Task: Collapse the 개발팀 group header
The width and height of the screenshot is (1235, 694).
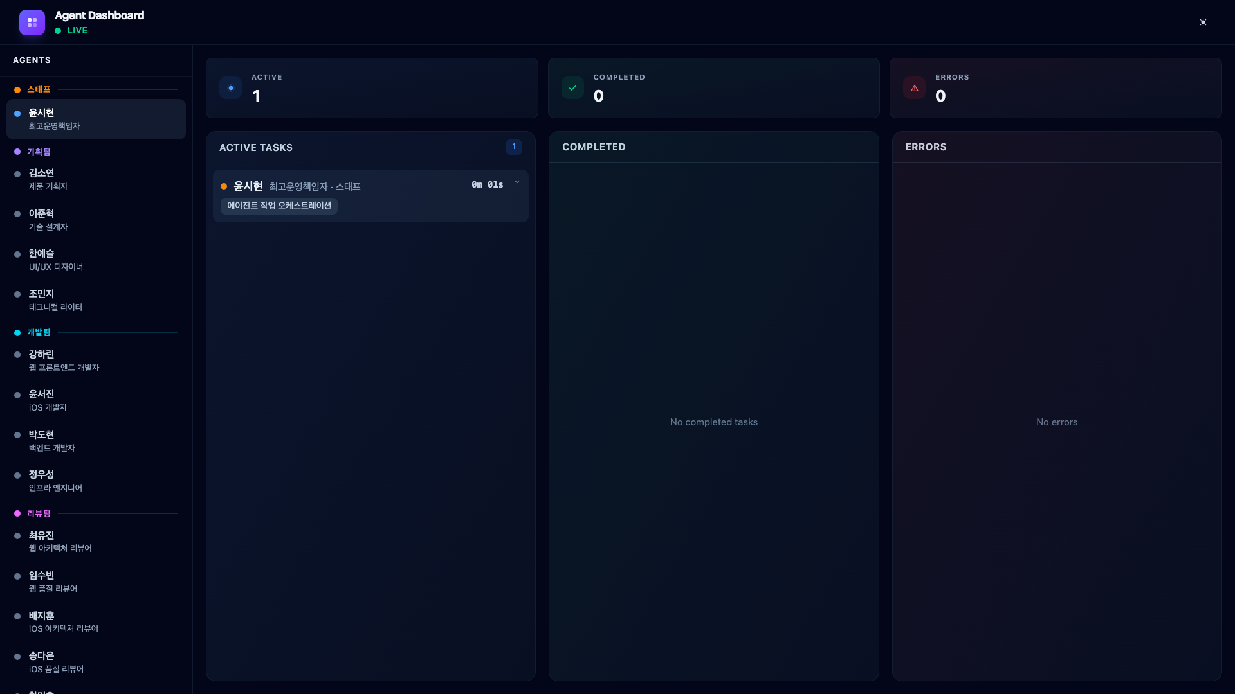Action: pos(39,332)
